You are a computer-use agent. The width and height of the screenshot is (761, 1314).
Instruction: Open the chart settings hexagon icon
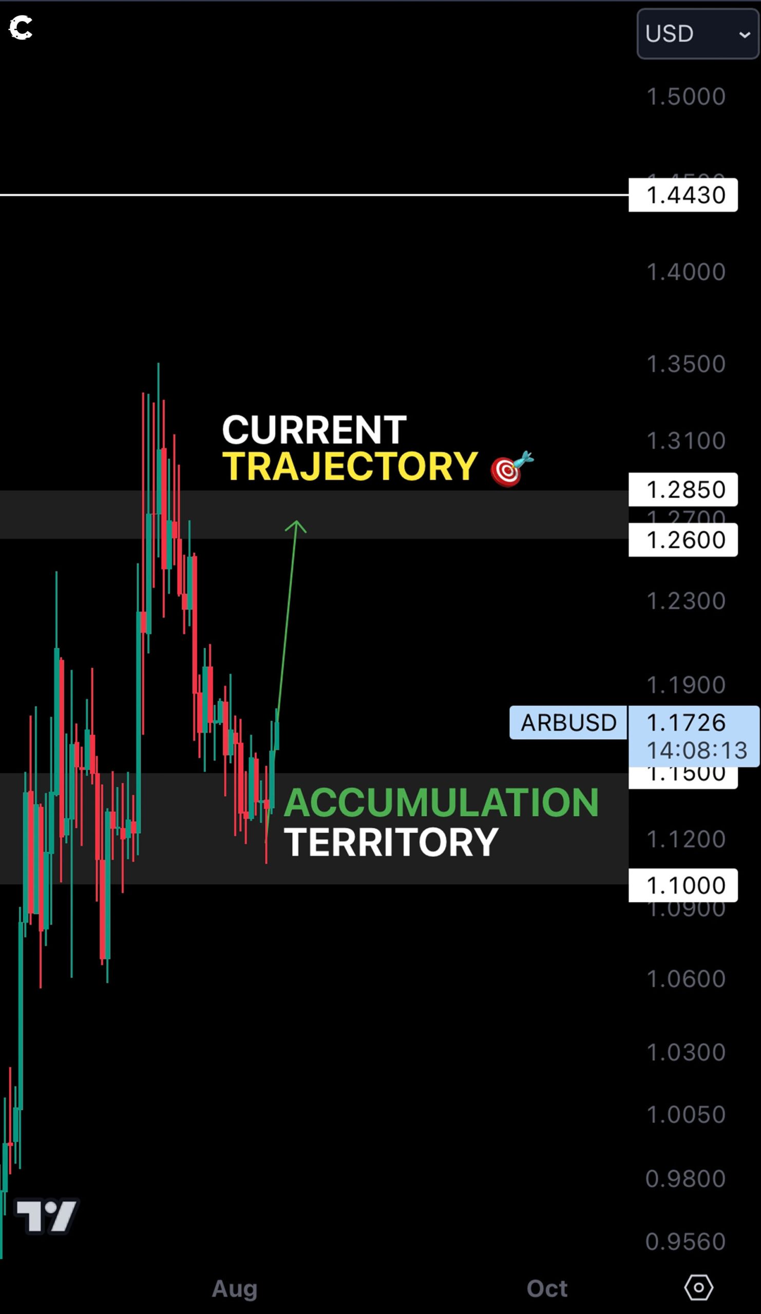click(698, 1287)
